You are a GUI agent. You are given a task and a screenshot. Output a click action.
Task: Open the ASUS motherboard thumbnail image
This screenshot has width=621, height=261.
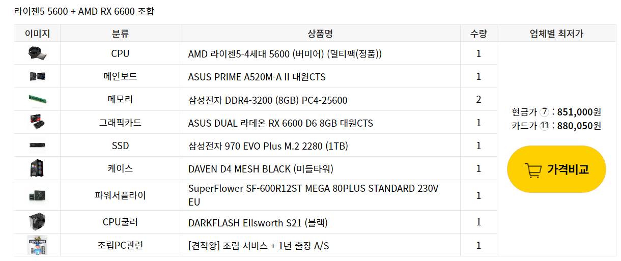(x=37, y=76)
